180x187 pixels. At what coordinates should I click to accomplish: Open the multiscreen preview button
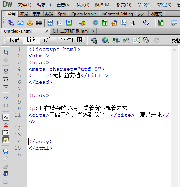(x=94, y=40)
